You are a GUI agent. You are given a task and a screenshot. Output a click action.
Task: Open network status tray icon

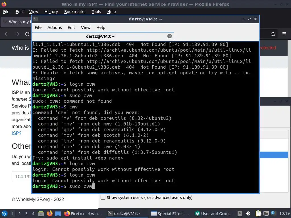click(x=266, y=214)
